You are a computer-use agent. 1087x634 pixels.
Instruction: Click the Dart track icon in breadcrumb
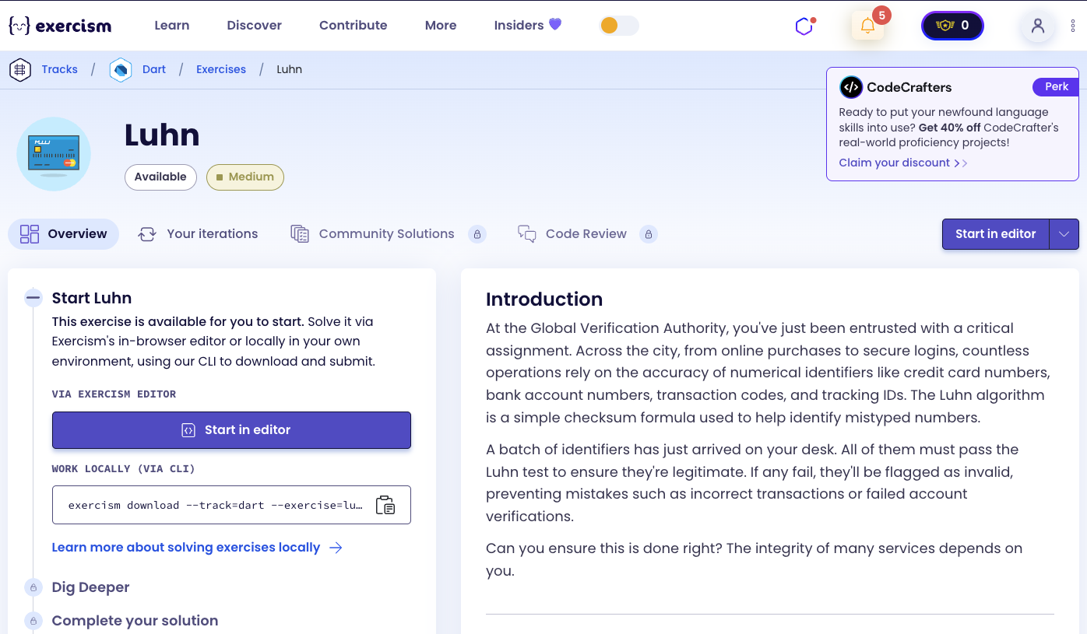[121, 70]
